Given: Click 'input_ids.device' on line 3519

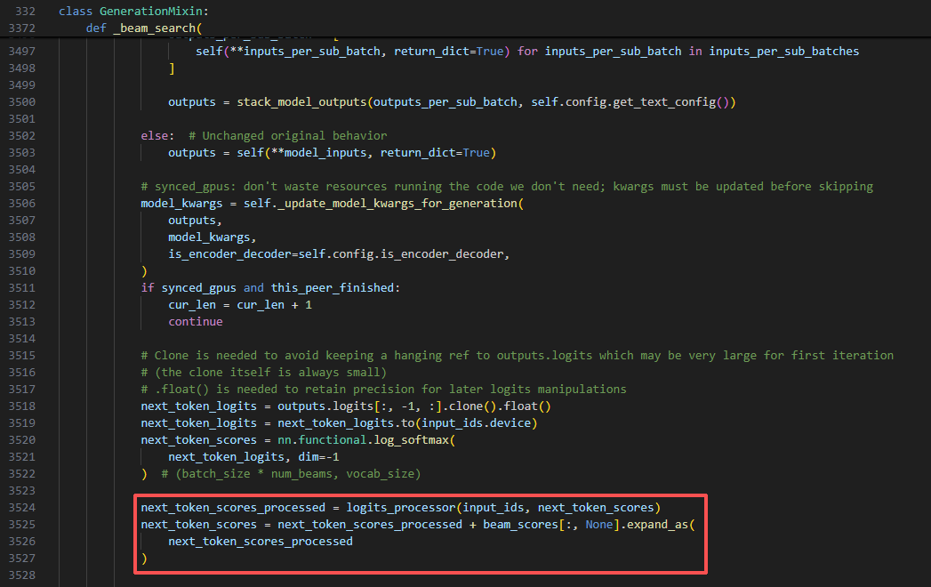Looking at the screenshot, I should pyautogui.click(x=477, y=423).
